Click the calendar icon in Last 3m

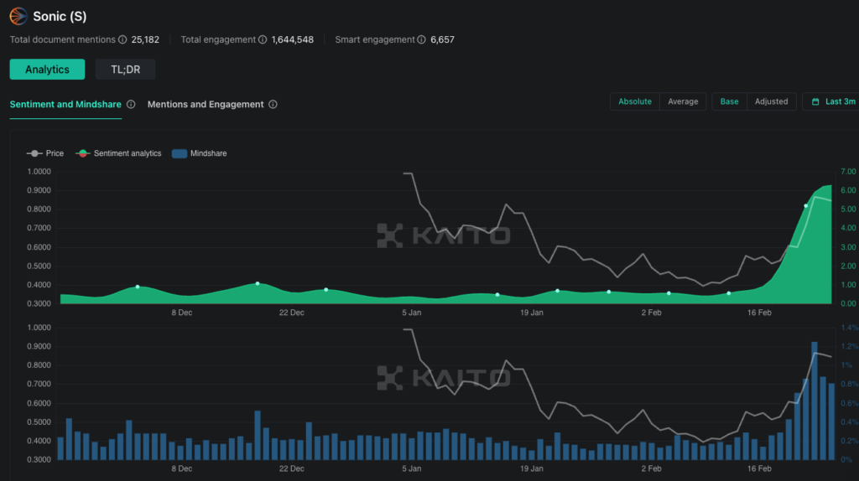815,101
